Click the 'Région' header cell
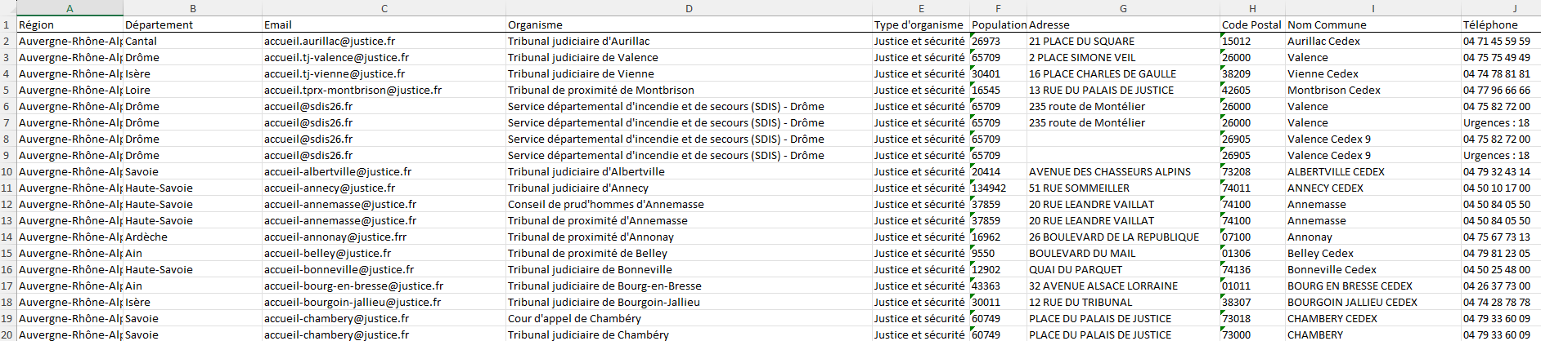Screen dimensions: 1541x341 coord(70,24)
